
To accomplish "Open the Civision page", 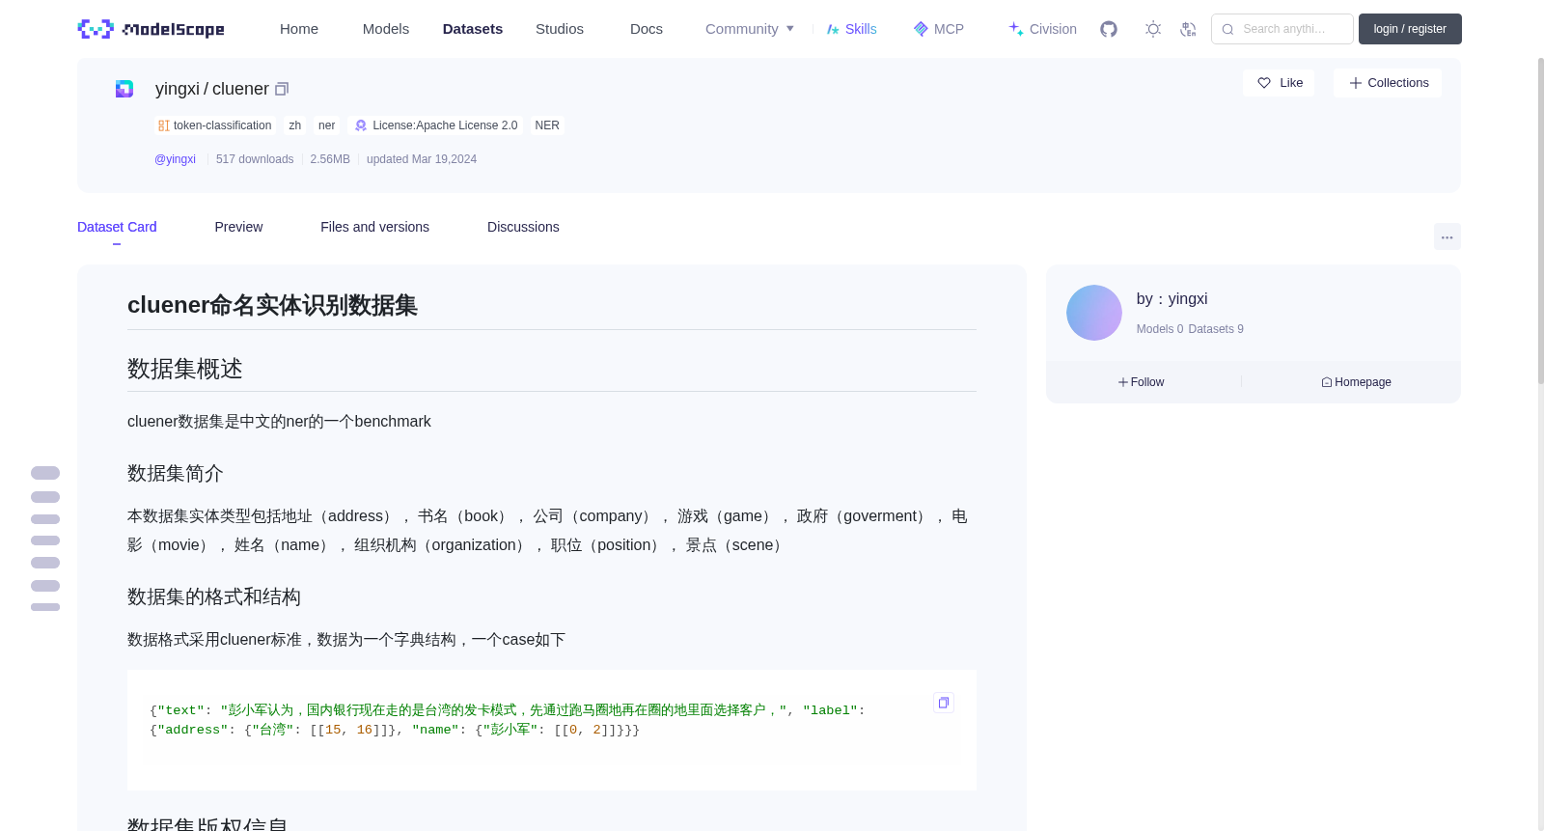I will (x=1042, y=29).
